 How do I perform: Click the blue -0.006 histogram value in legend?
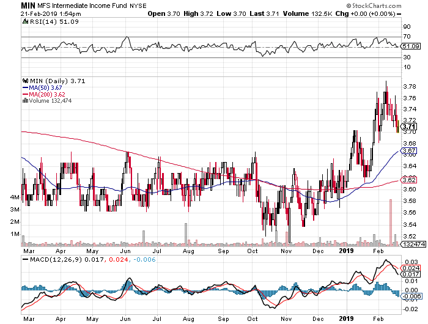tap(144, 259)
